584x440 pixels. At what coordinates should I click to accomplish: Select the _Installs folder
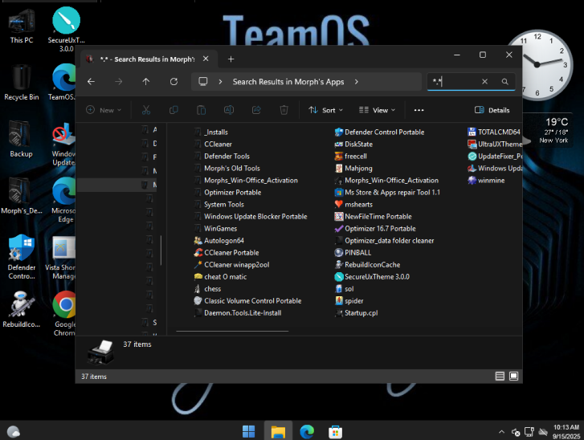210,132
